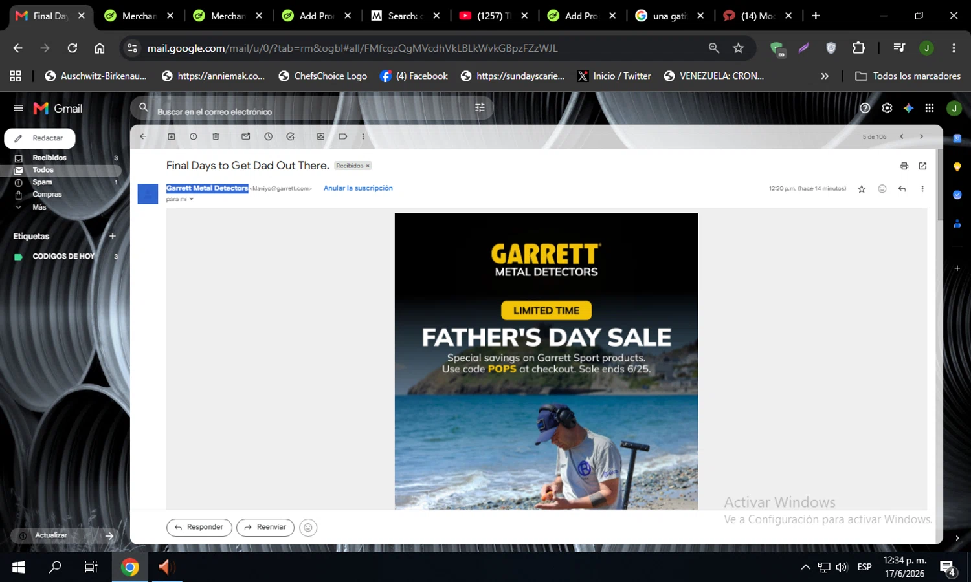Open Google Tasks in side panel
971x582 pixels.
[x=957, y=195]
